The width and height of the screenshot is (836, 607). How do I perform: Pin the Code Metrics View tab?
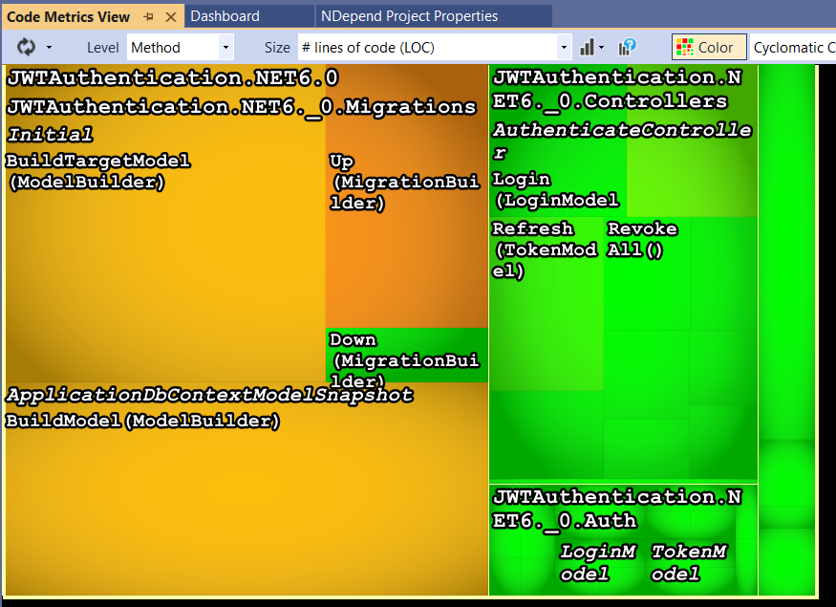coord(149,16)
